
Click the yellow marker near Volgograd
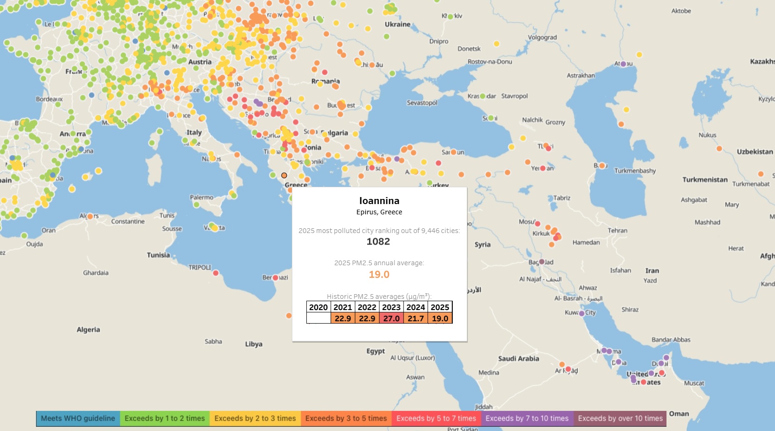point(496,44)
